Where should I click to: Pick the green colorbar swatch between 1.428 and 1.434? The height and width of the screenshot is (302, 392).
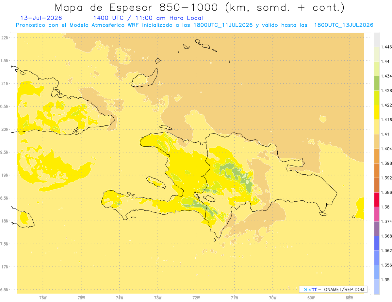point(377,83)
